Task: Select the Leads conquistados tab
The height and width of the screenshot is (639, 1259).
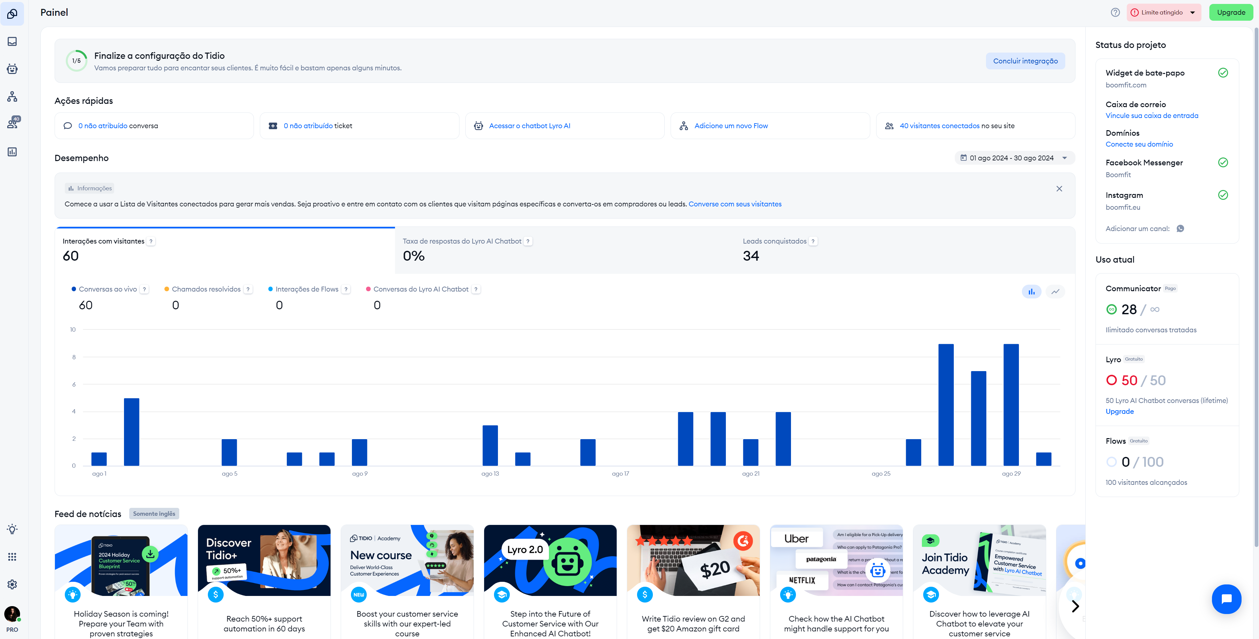Action: pyautogui.click(x=774, y=241)
